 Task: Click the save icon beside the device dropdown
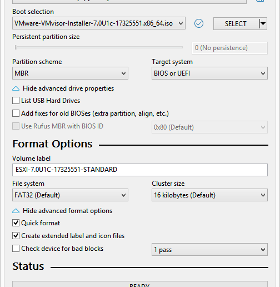(x=260, y=1)
